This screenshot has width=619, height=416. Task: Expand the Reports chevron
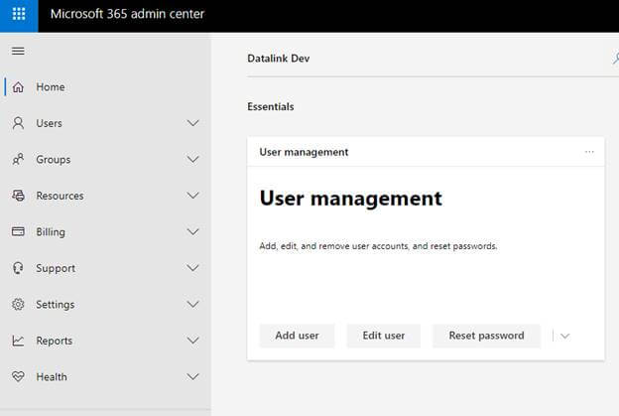[192, 341]
